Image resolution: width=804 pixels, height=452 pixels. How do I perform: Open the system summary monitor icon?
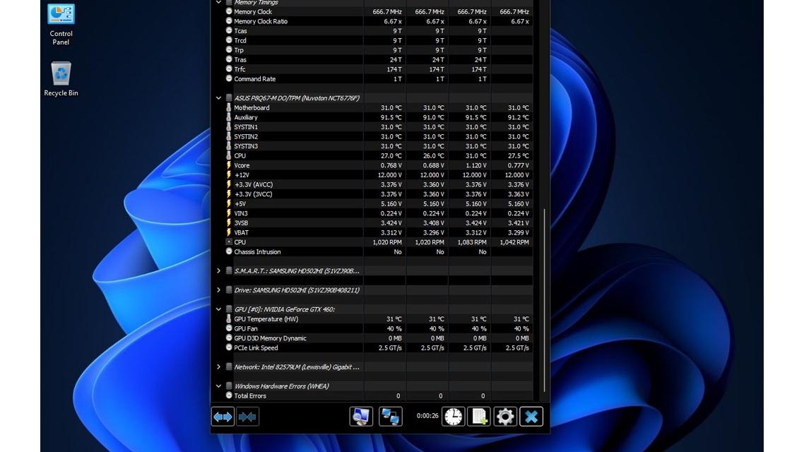point(361,417)
